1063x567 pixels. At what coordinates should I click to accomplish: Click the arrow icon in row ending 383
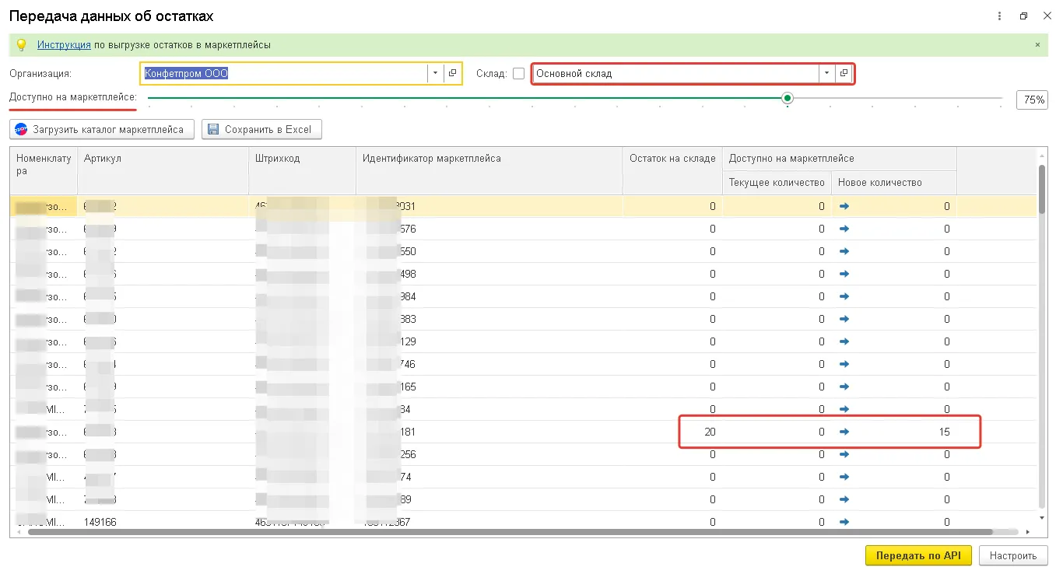[x=844, y=319]
